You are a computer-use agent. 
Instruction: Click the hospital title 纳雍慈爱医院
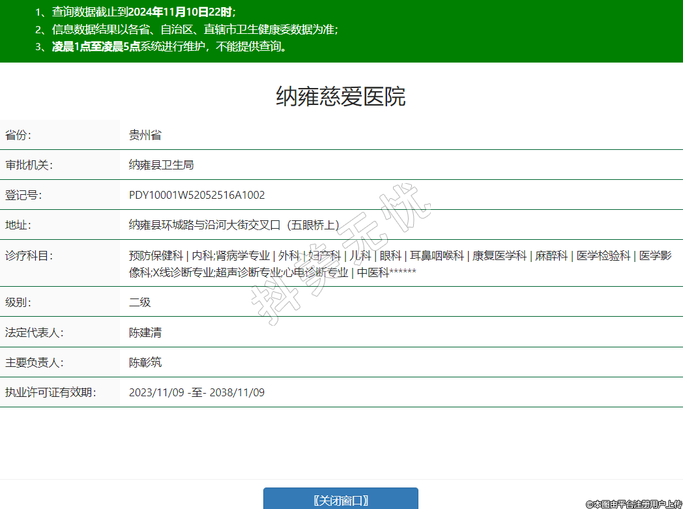tap(341, 96)
